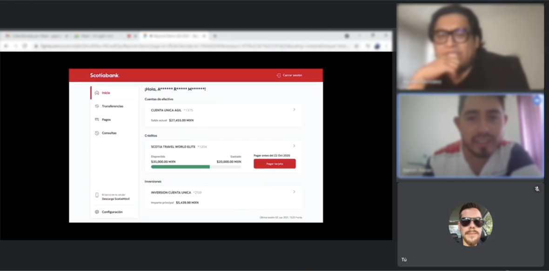This screenshot has width=549, height=271.
Task: Select the top participant video tile with glasses
Action: pos(470,47)
